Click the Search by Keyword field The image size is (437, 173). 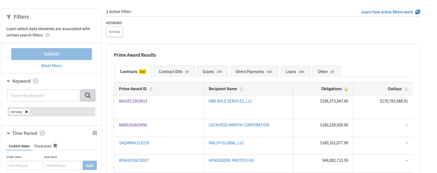point(43,95)
